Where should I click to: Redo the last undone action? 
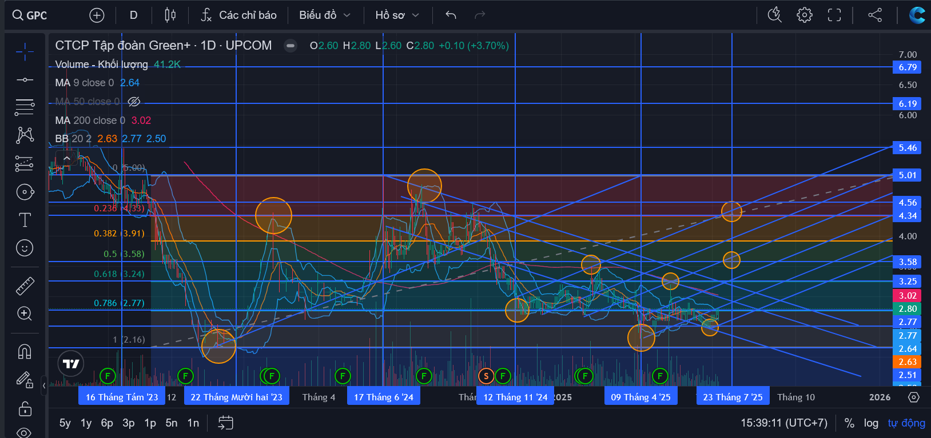pos(480,15)
